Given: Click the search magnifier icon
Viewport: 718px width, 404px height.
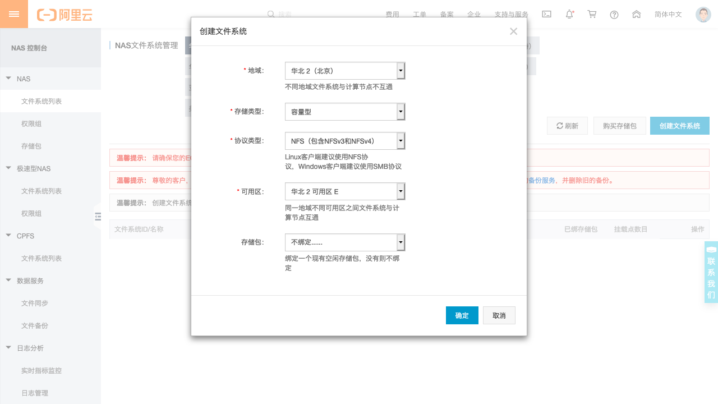Looking at the screenshot, I should [x=270, y=14].
